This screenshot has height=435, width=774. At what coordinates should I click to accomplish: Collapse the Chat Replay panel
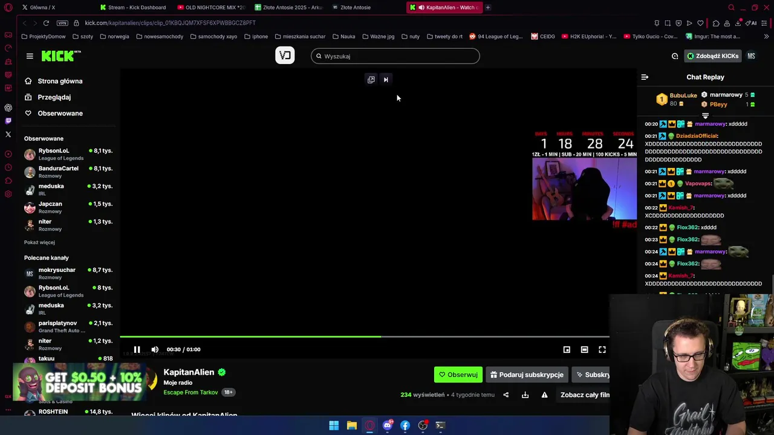[x=645, y=77]
